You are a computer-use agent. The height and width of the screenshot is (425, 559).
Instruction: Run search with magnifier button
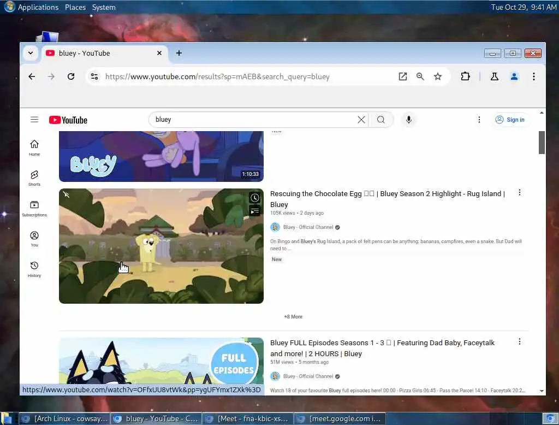380,120
